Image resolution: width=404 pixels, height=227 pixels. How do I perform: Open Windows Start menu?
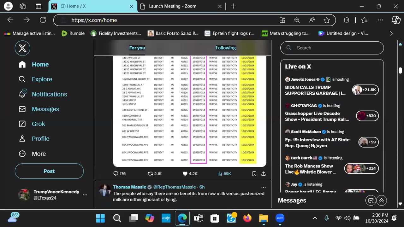pos(100,218)
